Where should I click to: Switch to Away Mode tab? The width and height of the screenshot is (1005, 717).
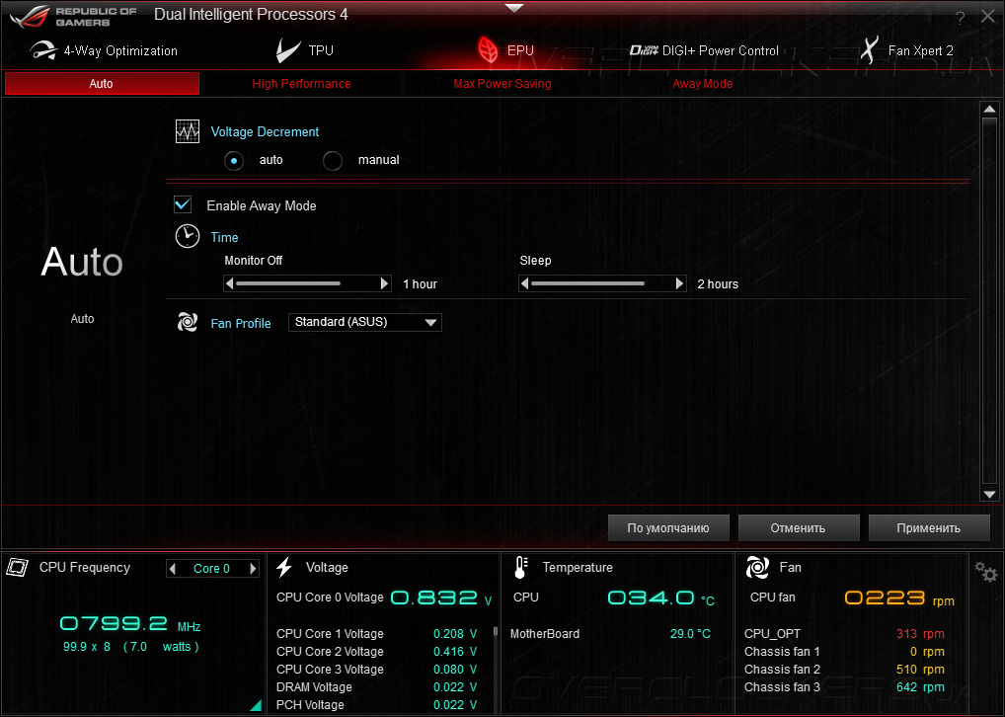click(703, 83)
